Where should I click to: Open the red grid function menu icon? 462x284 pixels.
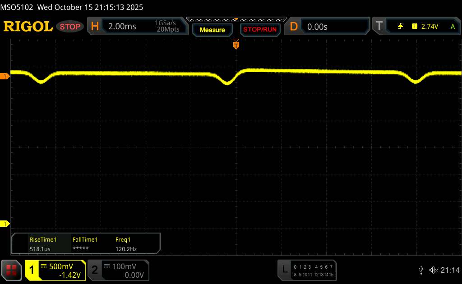pos(12,270)
